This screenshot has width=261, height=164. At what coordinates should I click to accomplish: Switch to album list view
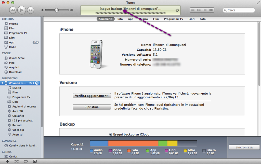[199, 10]
